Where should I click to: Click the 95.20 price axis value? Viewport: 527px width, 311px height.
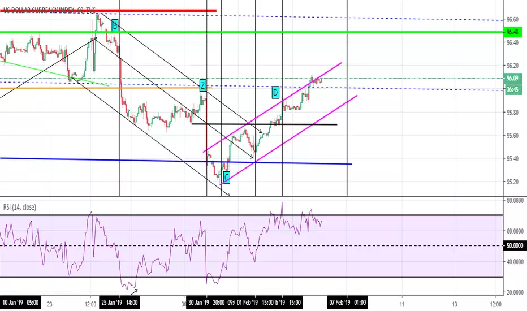512,182
